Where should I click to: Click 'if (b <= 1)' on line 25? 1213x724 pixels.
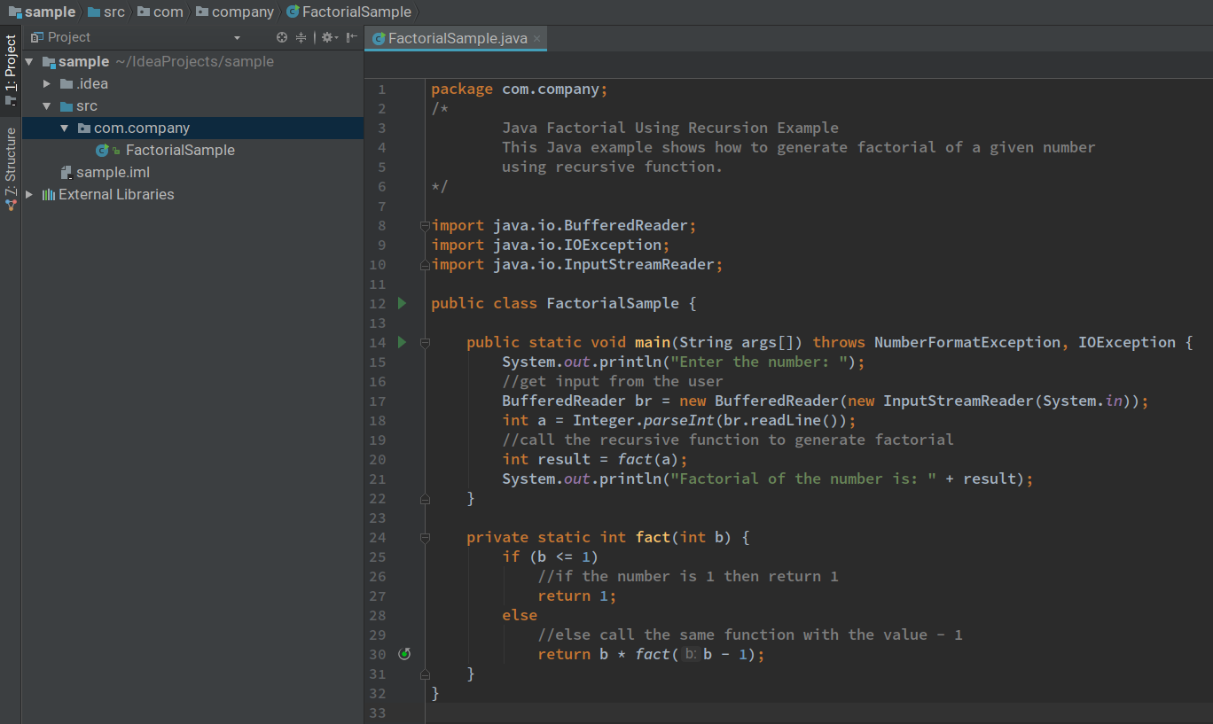click(551, 557)
